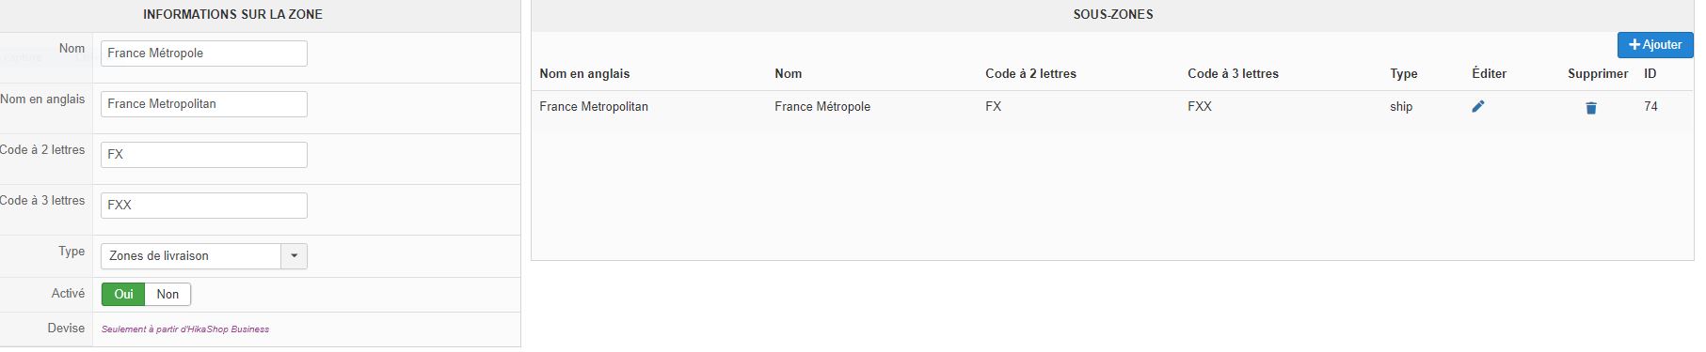Focus the Nom en anglais field
Image resolution: width=1706 pixels, height=352 pixels.
(x=204, y=104)
